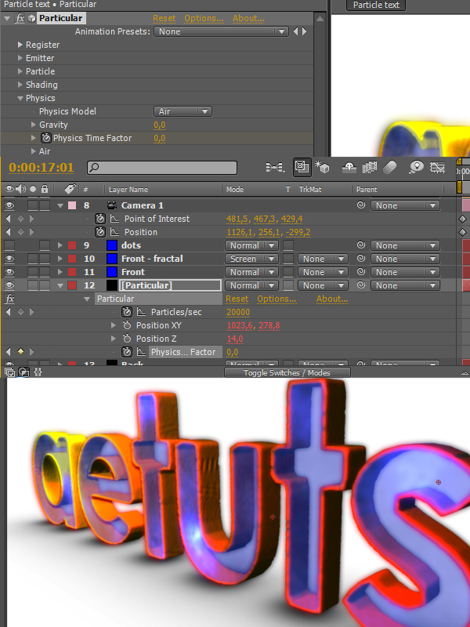Screen dimensions: 470x627
Task: Click Toggle Switches / Modes button
Action: [287, 373]
